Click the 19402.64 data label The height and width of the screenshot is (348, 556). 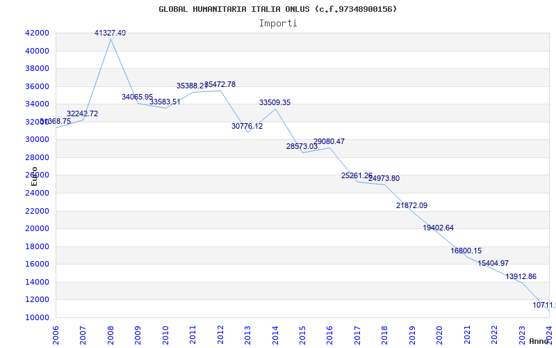point(439,228)
